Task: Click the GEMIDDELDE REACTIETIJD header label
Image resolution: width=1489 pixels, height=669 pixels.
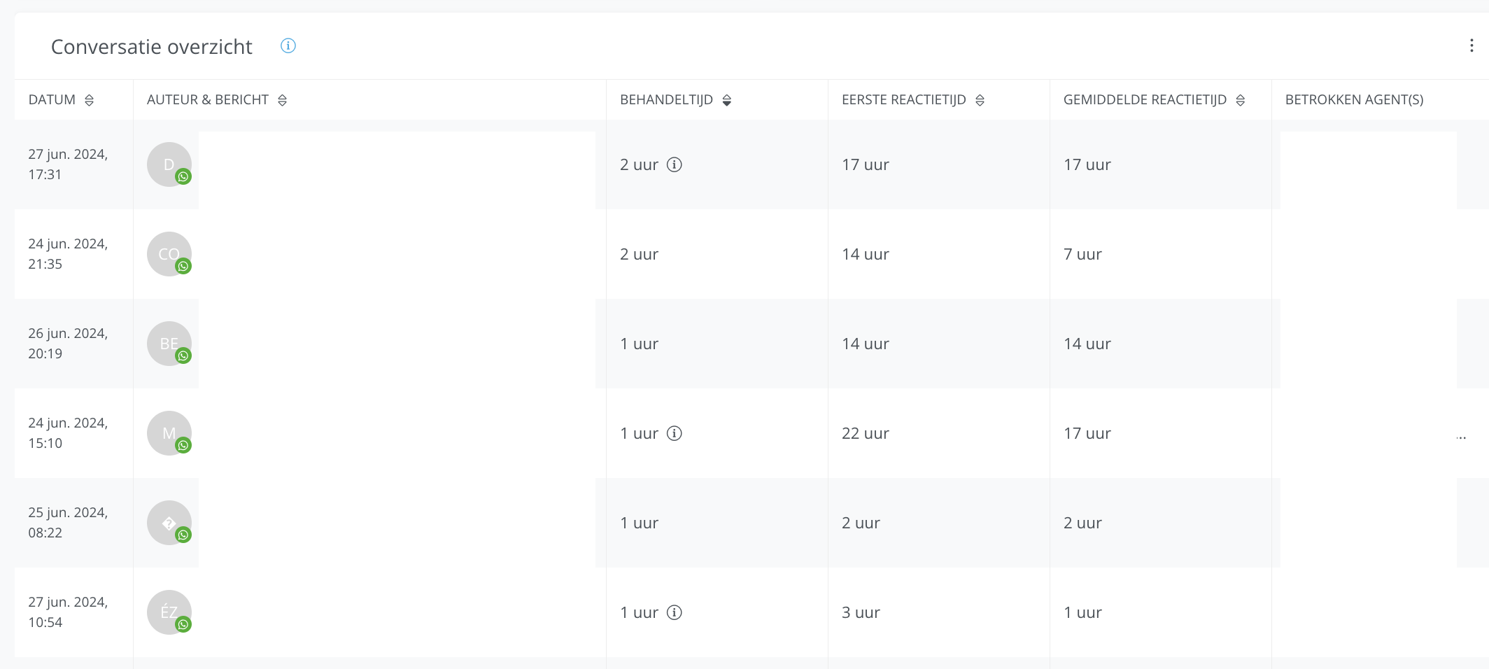Action: click(1145, 100)
